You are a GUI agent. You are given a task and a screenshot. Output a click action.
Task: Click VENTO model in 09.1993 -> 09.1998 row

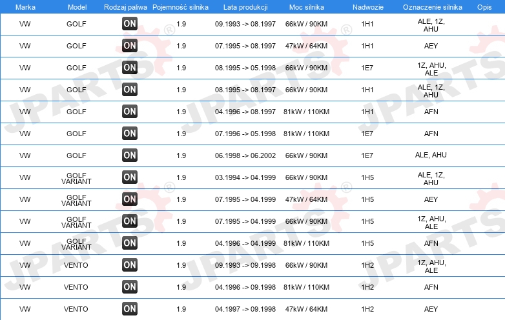(x=76, y=265)
